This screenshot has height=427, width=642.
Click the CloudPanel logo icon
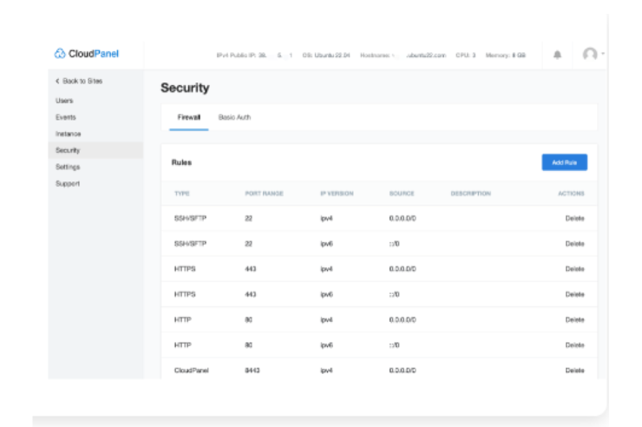(60, 54)
